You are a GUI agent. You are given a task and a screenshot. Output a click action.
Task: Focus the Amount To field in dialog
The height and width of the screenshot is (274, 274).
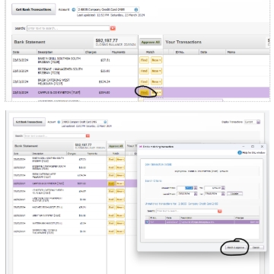tap(212, 188)
